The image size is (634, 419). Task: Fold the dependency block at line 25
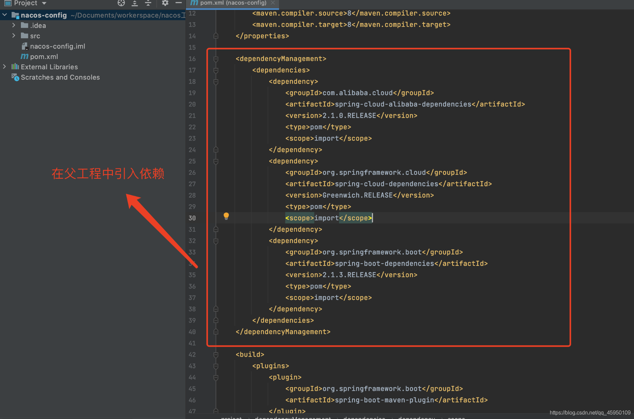[x=216, y=161]
